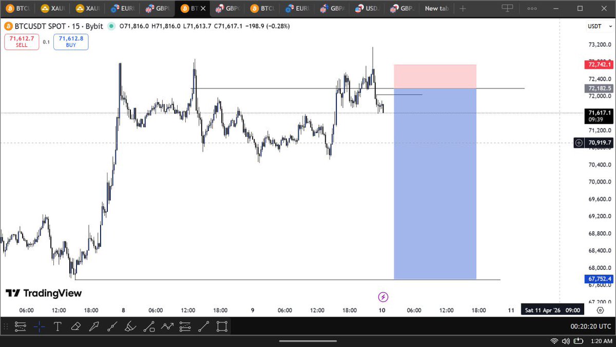Click the plus icon beside 70,919.7 price
Screen dimensions: 616x347
(x=580, y=143)
